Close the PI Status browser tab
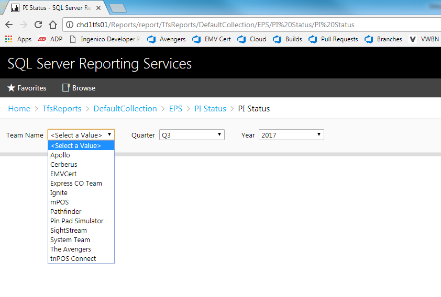The width and height of the screenshot is (441, 297). pyautogui.click(x=98, y=8)
